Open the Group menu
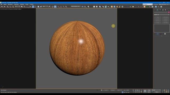 [x=5, y=4]
